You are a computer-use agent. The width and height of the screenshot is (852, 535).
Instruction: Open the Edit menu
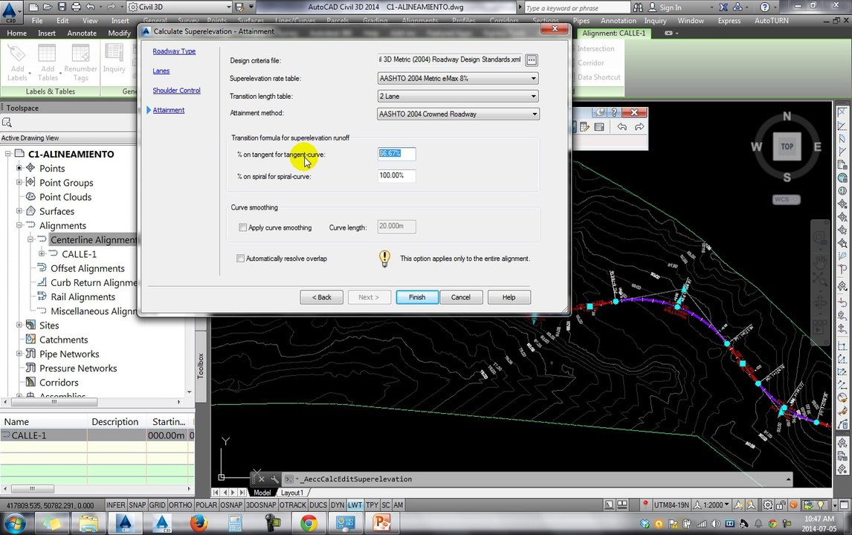pos(62,21)
